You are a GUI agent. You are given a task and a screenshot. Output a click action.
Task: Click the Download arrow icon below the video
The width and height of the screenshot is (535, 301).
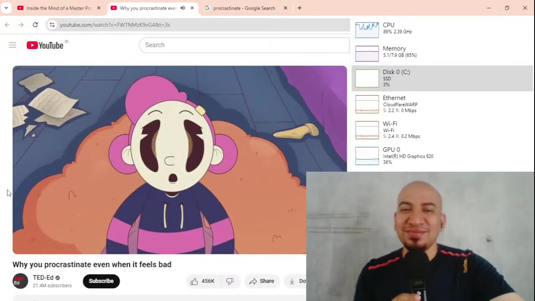(x=292, y=281)
